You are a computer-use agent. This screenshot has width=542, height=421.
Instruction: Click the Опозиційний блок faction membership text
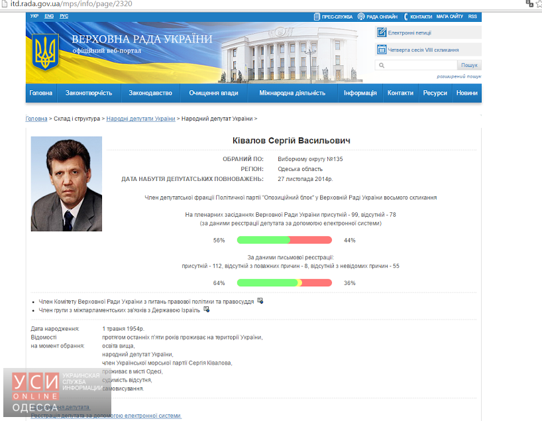291,198
